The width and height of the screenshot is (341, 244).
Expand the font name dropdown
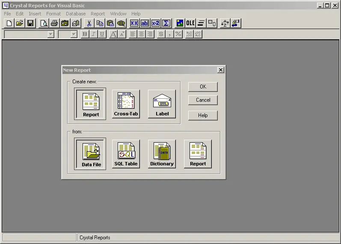point(51,34)
